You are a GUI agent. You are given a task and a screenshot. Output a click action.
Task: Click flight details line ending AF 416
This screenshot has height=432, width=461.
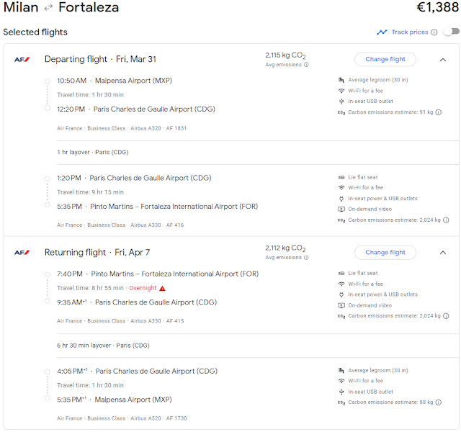point(120,225)
